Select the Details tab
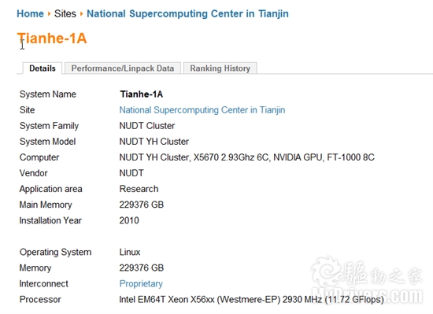 coord(43,68)
